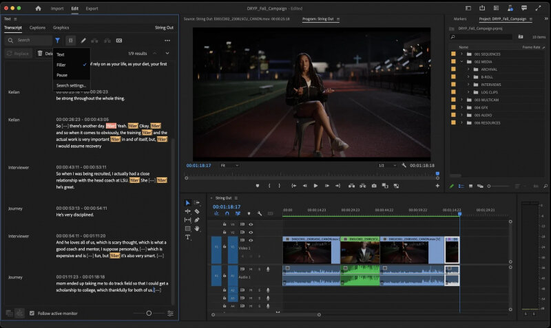Click the Home icon in header
The height and width of the screenshot is (328, 551).
click(x=38, y=8)
